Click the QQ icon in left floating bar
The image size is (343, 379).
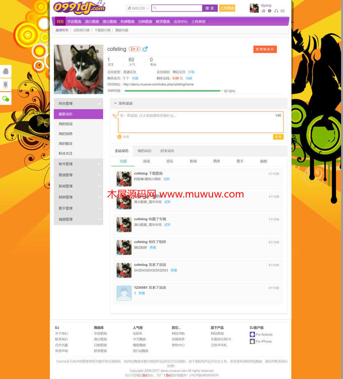coord(6,71)
